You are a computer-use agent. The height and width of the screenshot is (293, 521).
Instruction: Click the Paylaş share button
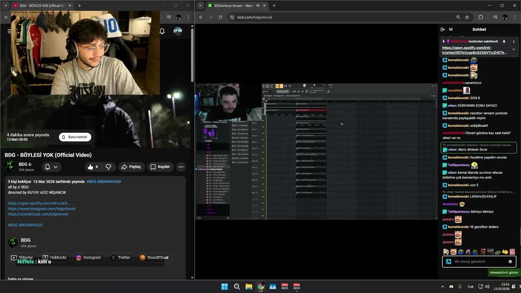pyautogui.click(x=131, y=167)
